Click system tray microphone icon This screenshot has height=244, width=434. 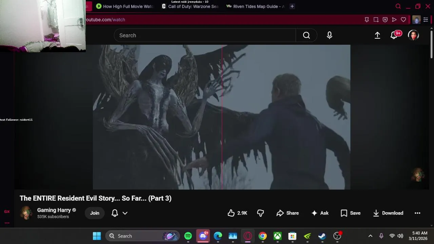(381, 236)
